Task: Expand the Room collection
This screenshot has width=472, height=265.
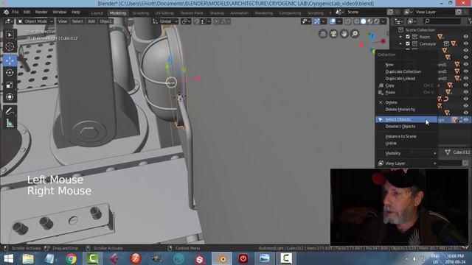Action: coord(400,37)
